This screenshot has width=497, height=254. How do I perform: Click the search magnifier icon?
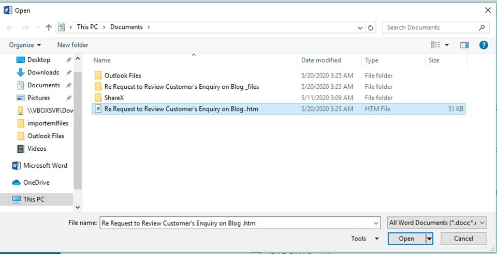click(482, 27)
